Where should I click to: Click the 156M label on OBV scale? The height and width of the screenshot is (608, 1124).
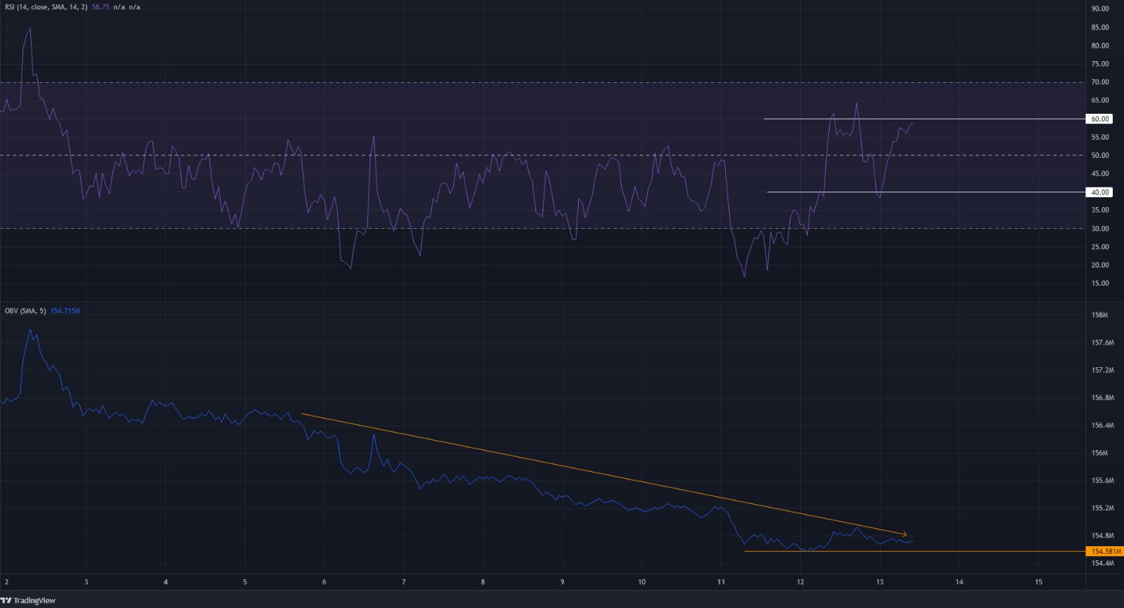click(1099, 453)
